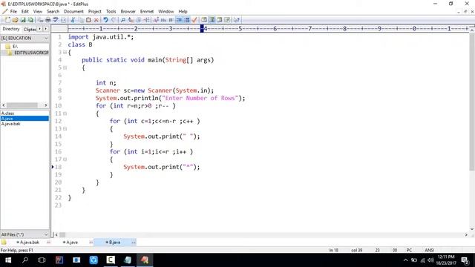Open the Search menu
Screen dimensions: 475x267
(53, 11)
